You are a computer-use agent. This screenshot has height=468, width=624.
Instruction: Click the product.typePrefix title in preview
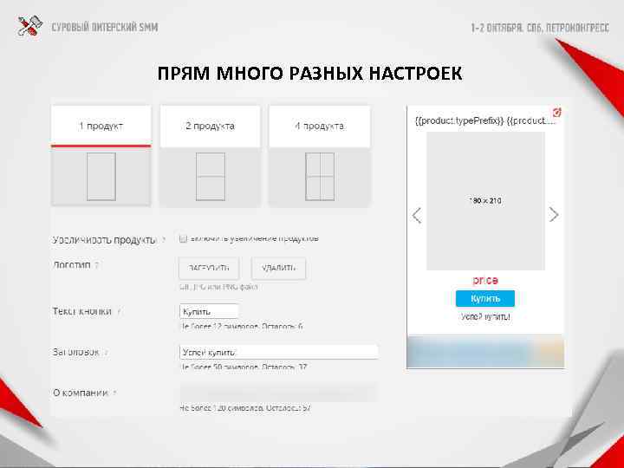(x=484, y=121)
